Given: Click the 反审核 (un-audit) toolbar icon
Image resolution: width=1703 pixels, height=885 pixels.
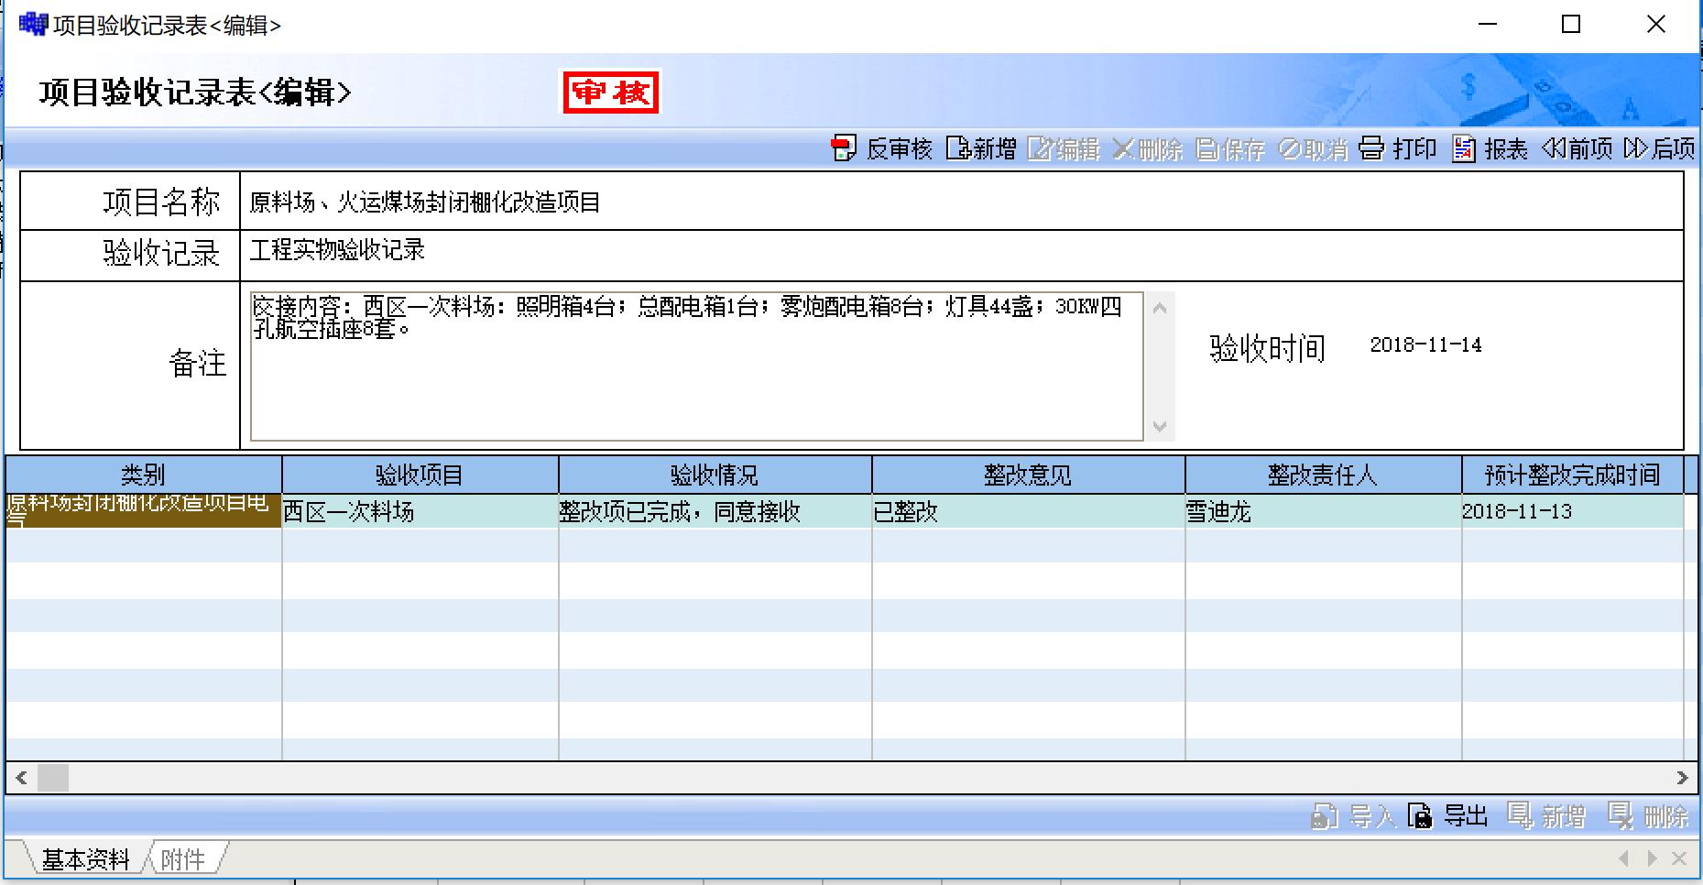Looking at the screenshot, I should pos(843,148).
